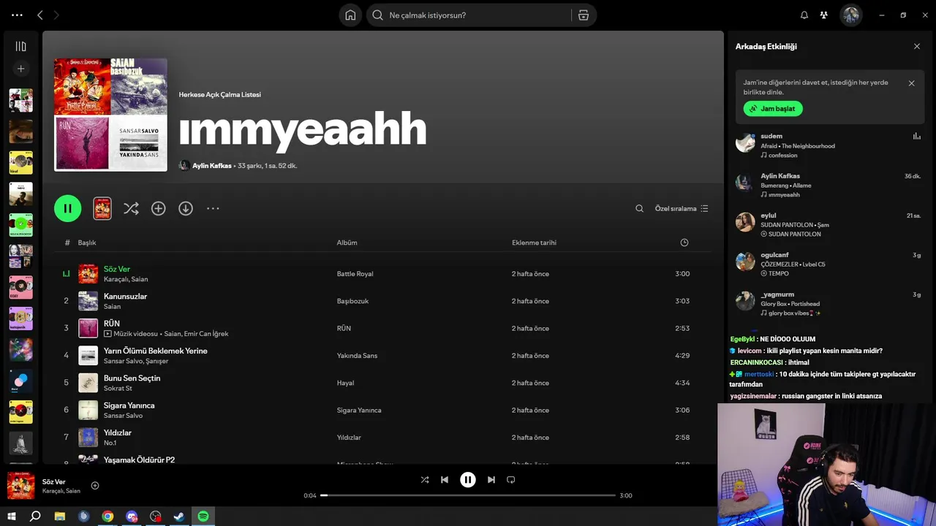Open friend ogulcanf's activity
Viewport: 936px width, 526px height.
(x=828, y=264)
